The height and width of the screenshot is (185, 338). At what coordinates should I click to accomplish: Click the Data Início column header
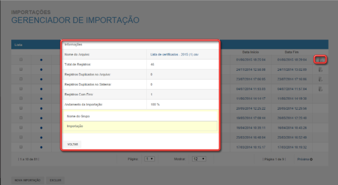click(x=251, y=52)
